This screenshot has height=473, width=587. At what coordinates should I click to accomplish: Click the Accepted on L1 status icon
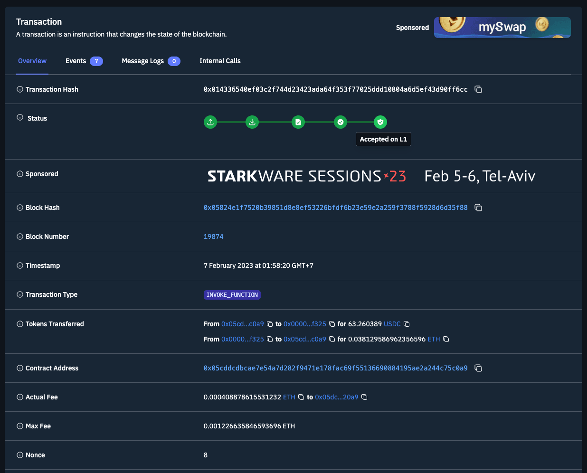[380, 122]
